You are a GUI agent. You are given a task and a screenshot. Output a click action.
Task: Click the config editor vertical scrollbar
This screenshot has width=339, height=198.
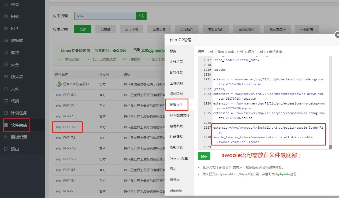point(330,102)
